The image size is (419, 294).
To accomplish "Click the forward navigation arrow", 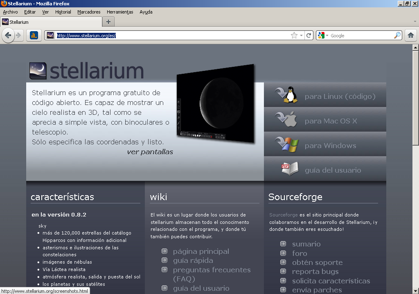I will [x=18, y=35].
